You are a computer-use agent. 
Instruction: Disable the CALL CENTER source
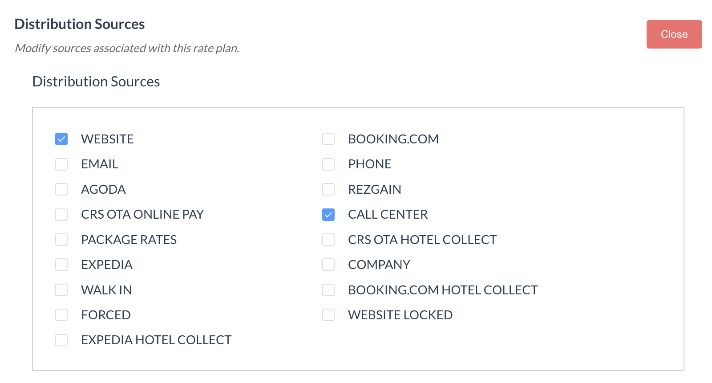click(328, 215)
